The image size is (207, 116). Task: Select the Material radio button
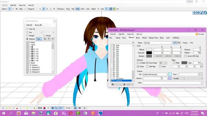(x=27, y=39)
